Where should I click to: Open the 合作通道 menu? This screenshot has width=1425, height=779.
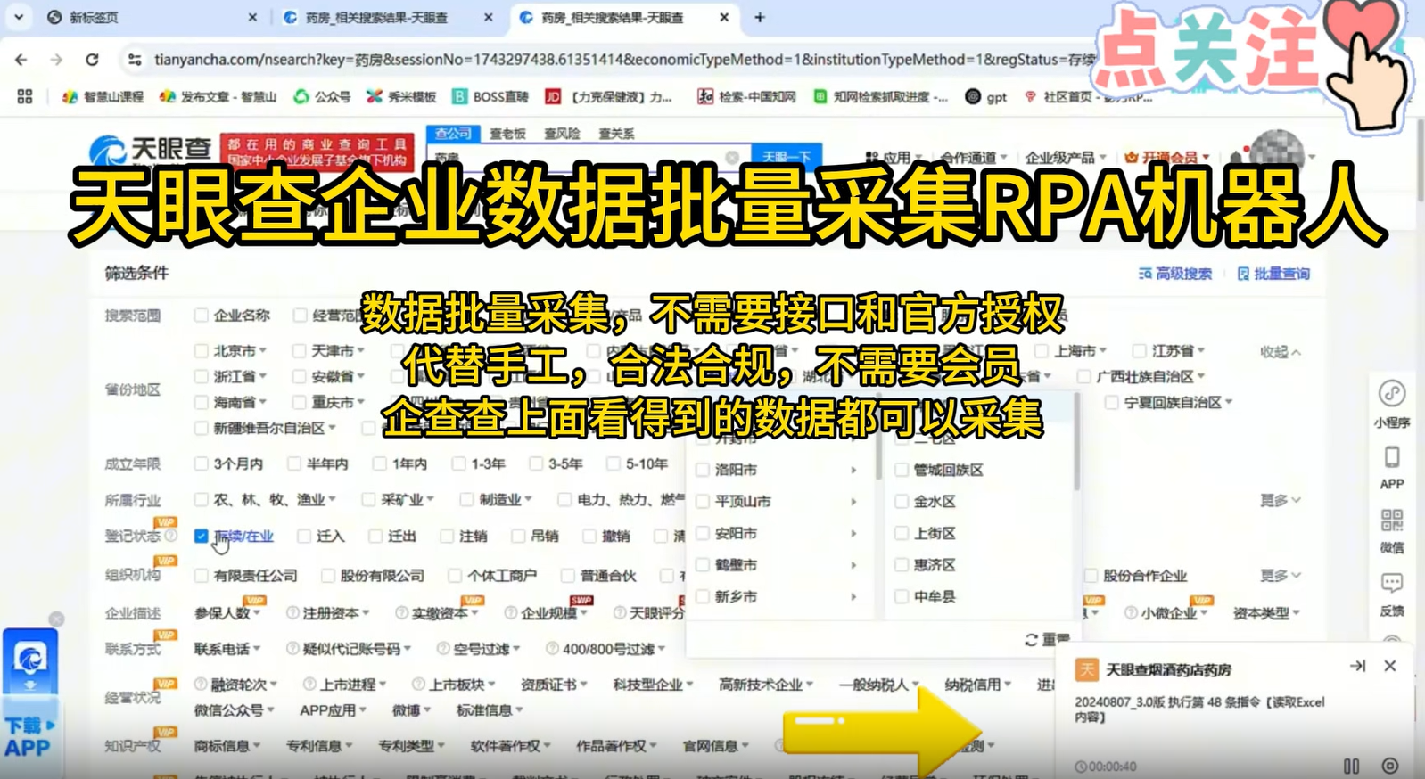pyautogui.click(x=973, y=157)
